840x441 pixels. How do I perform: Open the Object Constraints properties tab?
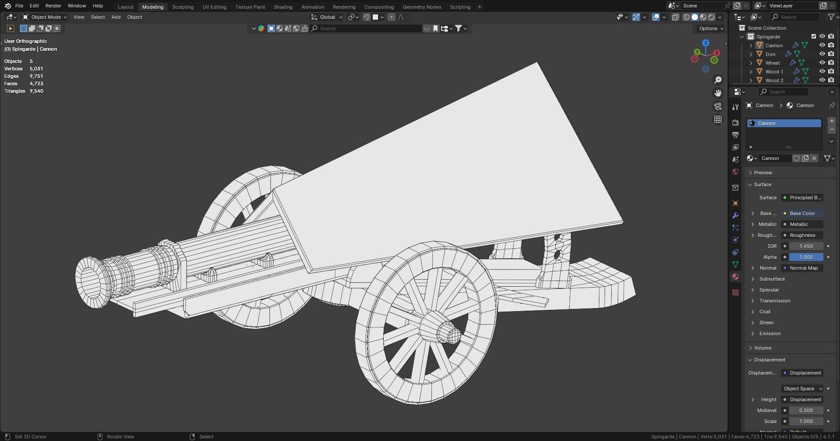tap(735, 252)
